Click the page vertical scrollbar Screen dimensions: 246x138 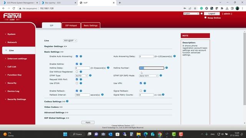click(244, 69)
